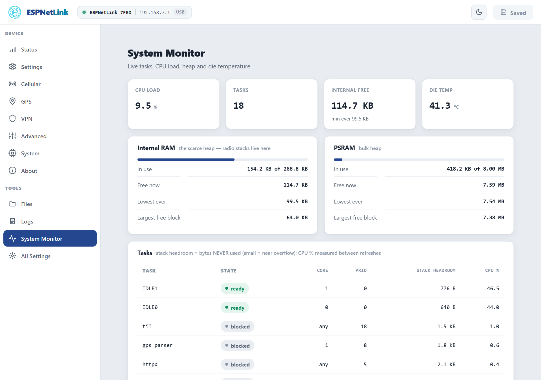541x380 pixels.
Task: Click the 'min ever 99.5 KB' text
Action: [x=350, y=119]
